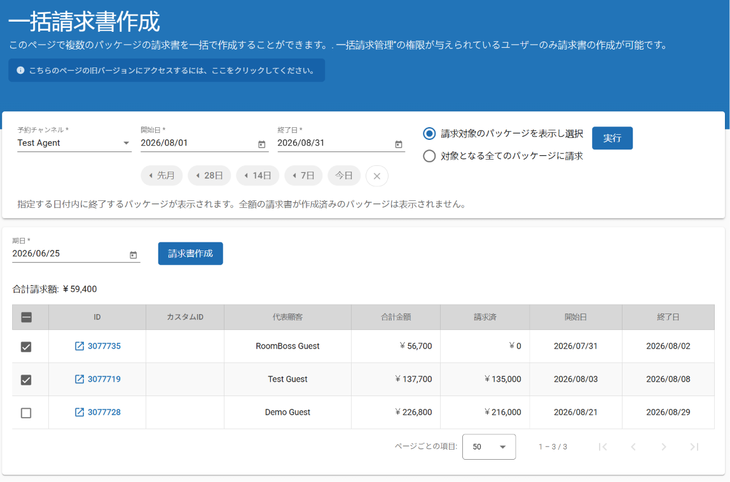Go to previous page of results
The width and height of the screenshot is (730, 482).
(x=633, y=446)
